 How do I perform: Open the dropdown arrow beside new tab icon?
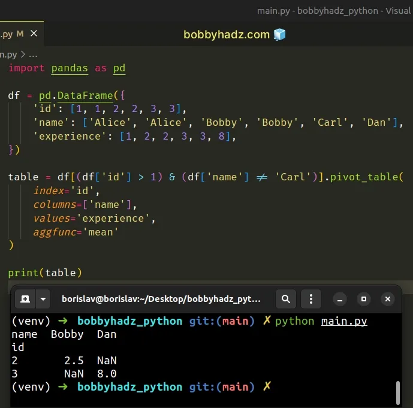pos(43,298)
